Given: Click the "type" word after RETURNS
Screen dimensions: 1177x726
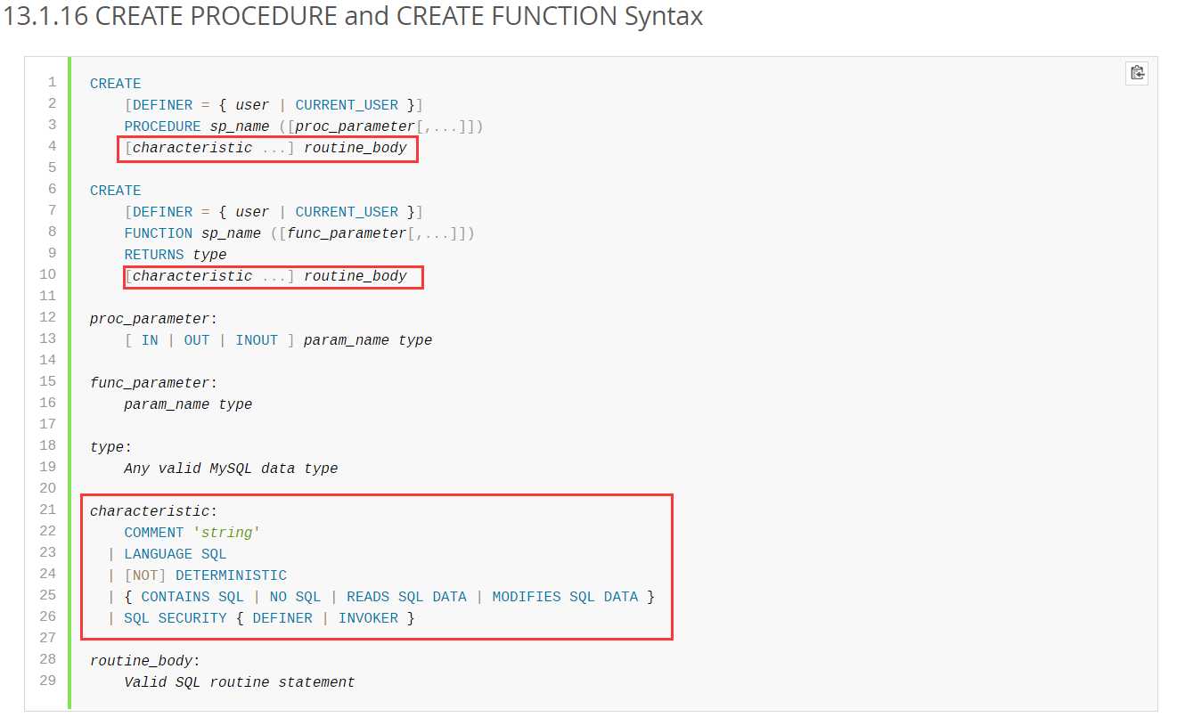Looking at the screenshot, I should 210,255.
